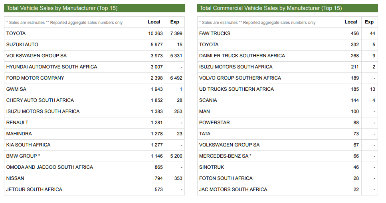Screen dimensions: 386x203
Task: Click Toyota export value 7 399
Action: pyautogui.click(x=176, y=33)
